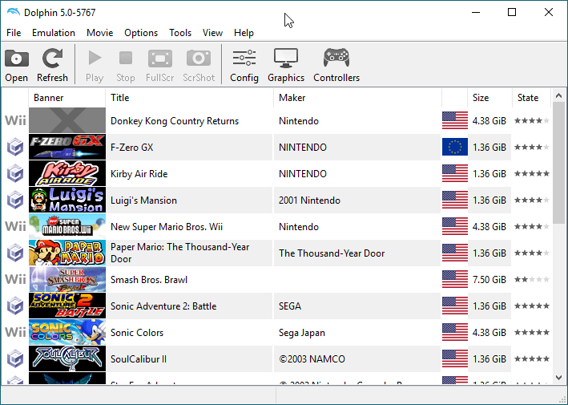
Task: Click the scroll down arrow of the game list
Action: click(558, 377)
